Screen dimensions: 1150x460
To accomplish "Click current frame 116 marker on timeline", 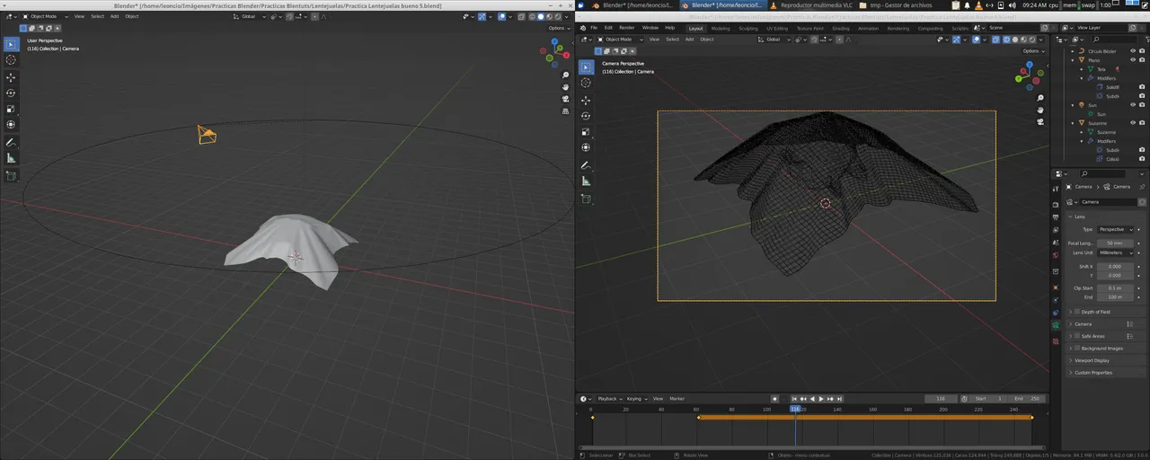I will 795,409.
